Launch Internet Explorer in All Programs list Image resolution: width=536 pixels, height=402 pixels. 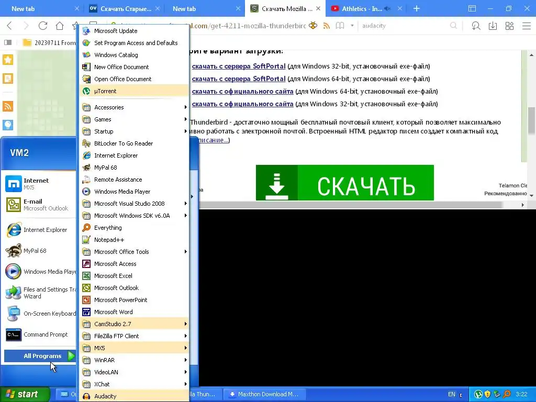click(x=134, y=155)
